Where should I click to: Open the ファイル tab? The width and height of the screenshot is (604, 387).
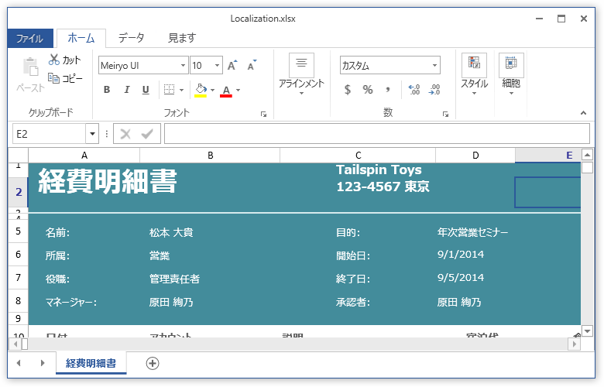(29, 37)
